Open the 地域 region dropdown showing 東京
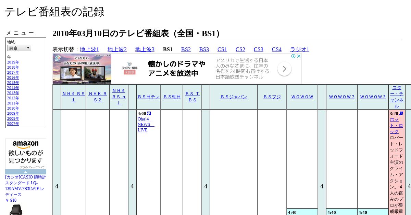The width and height of the screenshot is (411, 215). pos(19,48)
